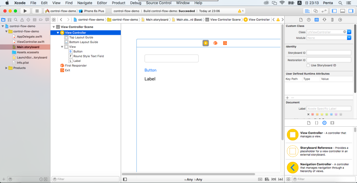This screenshot has width=357, height=183.
Task: Collapse the View item in outline
Action: pos(62,46)
